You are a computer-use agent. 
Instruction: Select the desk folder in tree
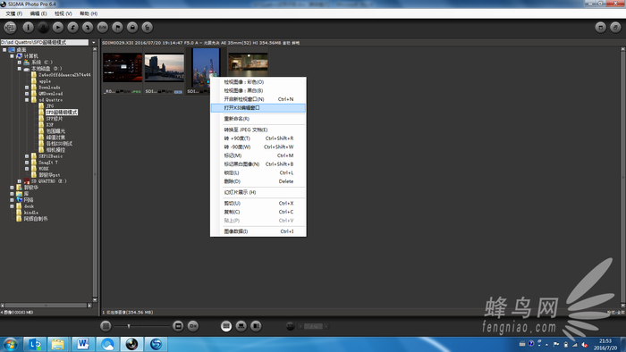point(29,206)
